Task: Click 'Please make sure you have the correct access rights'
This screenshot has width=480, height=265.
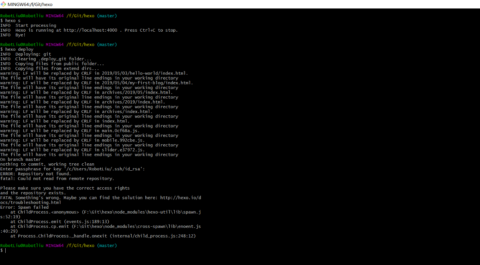Action: tap(65, 188)
